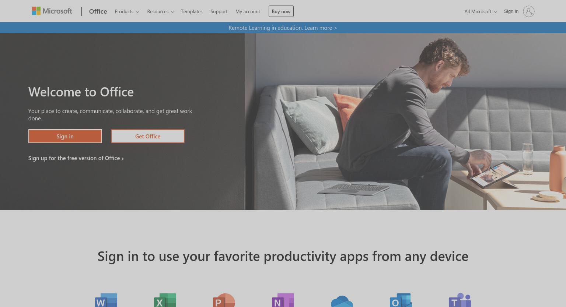Click the orange Sign in button
Screen dimensions: 566x307
65,136
